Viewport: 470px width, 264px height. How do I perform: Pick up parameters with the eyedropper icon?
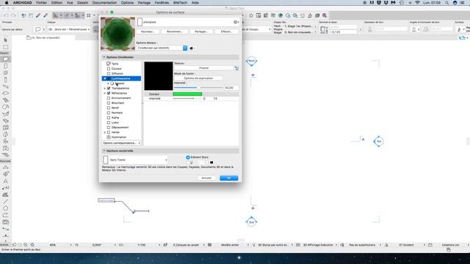[38, 15]
